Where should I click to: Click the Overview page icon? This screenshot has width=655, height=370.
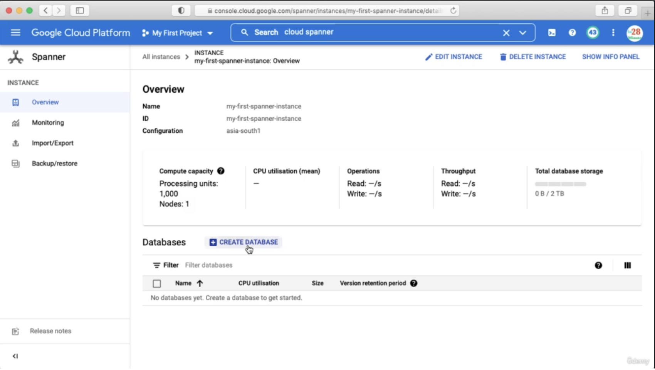[x=15, y=102]
